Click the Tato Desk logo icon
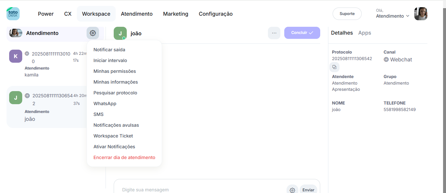This screenshot has width=446, height=193. point(13,14)
